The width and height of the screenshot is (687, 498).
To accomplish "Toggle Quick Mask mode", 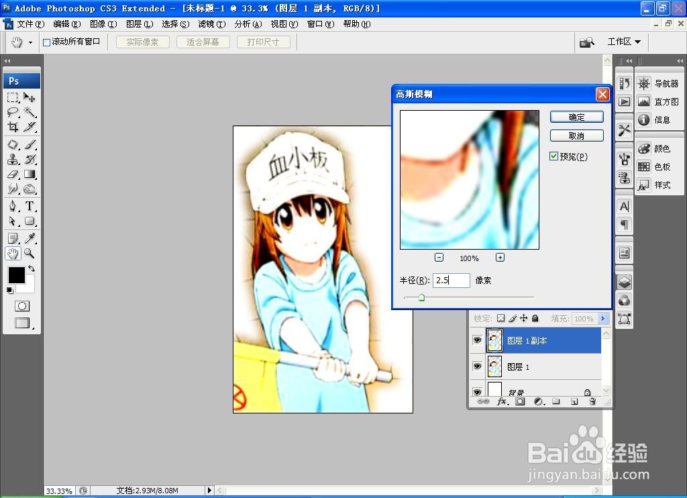I will click(22, 306).
